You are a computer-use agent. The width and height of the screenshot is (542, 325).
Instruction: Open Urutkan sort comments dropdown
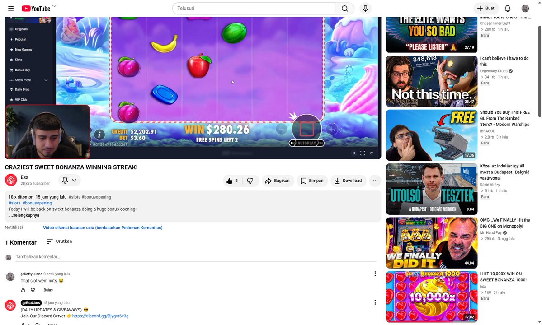tap(59, 241)
